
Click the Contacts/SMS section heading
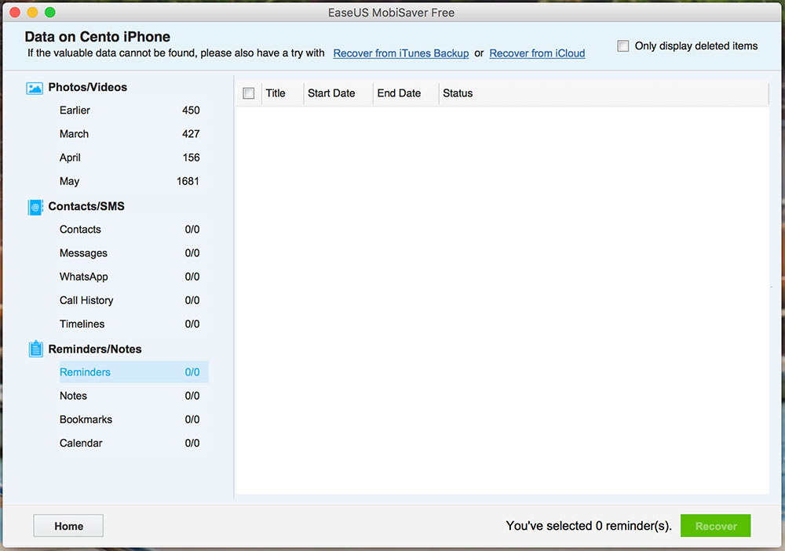point(86,206)
